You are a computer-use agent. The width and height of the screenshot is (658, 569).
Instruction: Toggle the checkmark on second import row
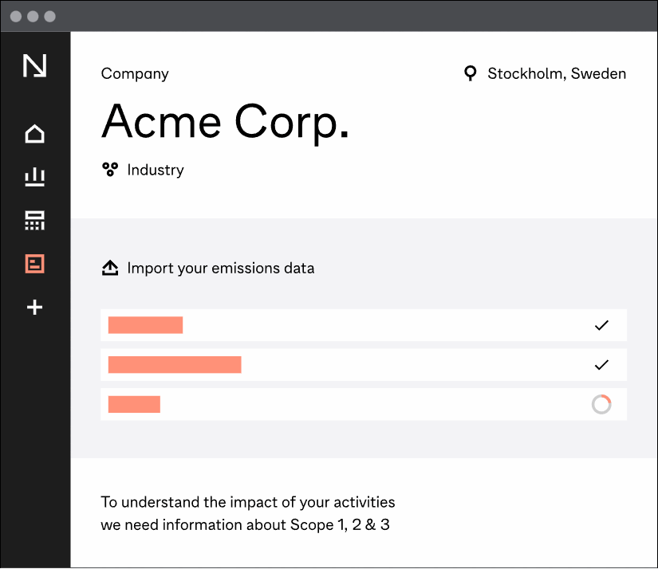(601, 365)
